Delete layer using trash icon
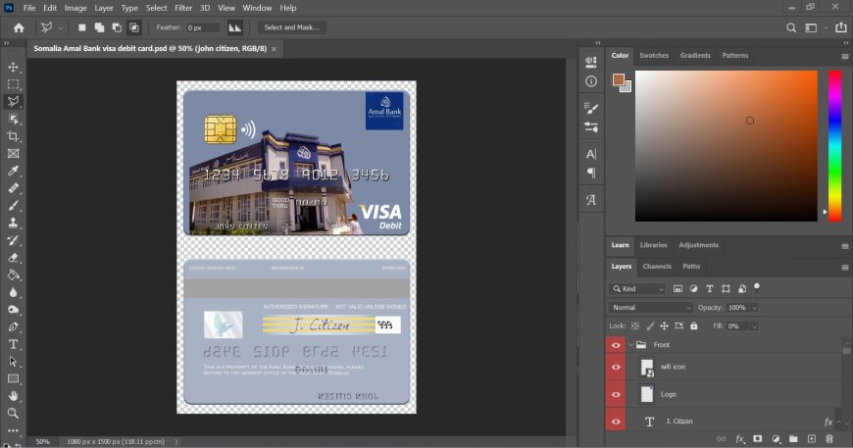This screenshot has width=853, height=448. 829,439
